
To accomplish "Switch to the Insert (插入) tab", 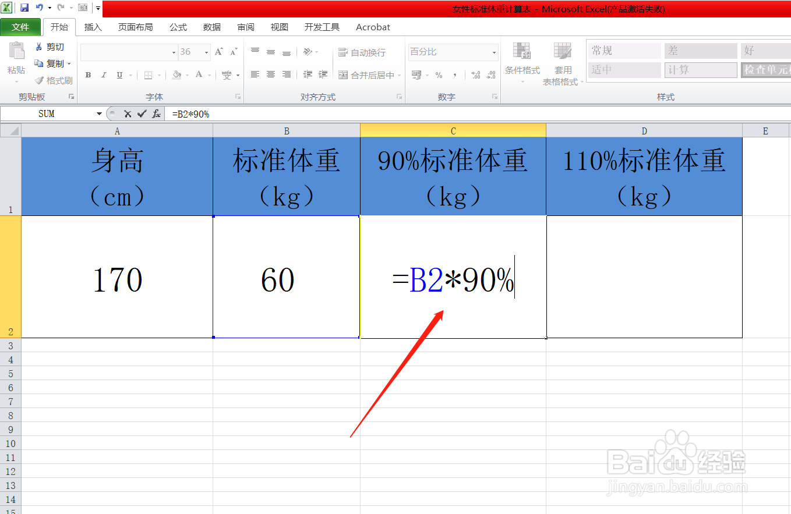I will (x=93, y=27).
